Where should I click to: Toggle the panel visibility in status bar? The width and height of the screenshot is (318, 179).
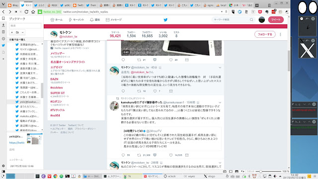pyautogui.click(x=3, y=172)
